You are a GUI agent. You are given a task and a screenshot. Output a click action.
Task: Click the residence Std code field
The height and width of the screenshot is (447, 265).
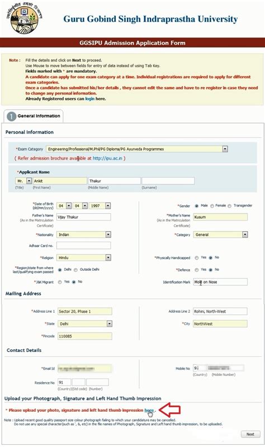pyautogui.click(x=79, y=382)
